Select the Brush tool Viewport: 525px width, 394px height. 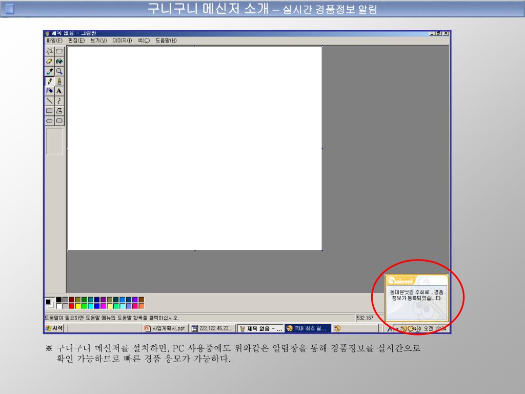coord(59,81)
